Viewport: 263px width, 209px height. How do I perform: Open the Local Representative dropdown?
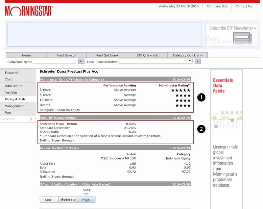point(155,61)
